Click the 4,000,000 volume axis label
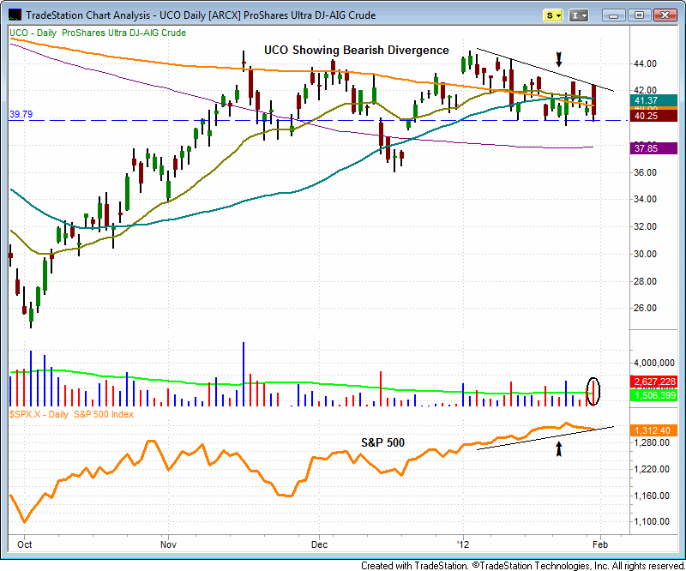 click(654, 363)
